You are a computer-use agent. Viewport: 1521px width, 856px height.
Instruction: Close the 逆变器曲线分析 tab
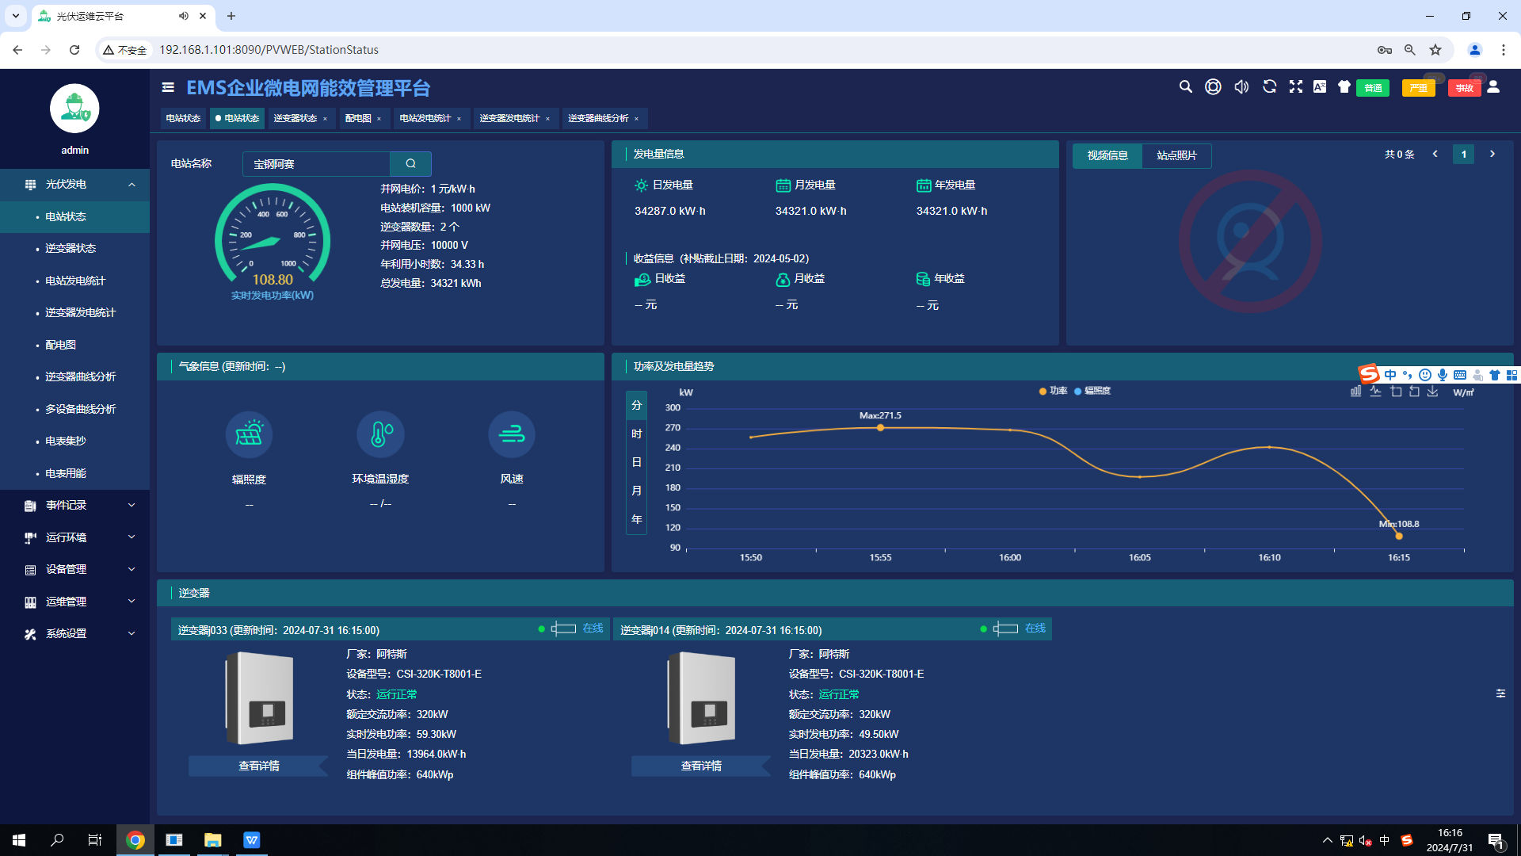[636, 119]
